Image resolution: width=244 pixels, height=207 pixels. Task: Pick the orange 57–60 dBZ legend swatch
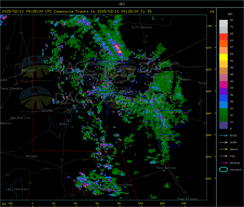point(223,44)
